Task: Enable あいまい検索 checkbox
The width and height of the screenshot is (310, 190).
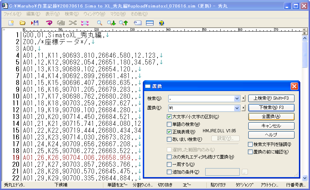Action: pyautogui.click(x=169, y=139)
